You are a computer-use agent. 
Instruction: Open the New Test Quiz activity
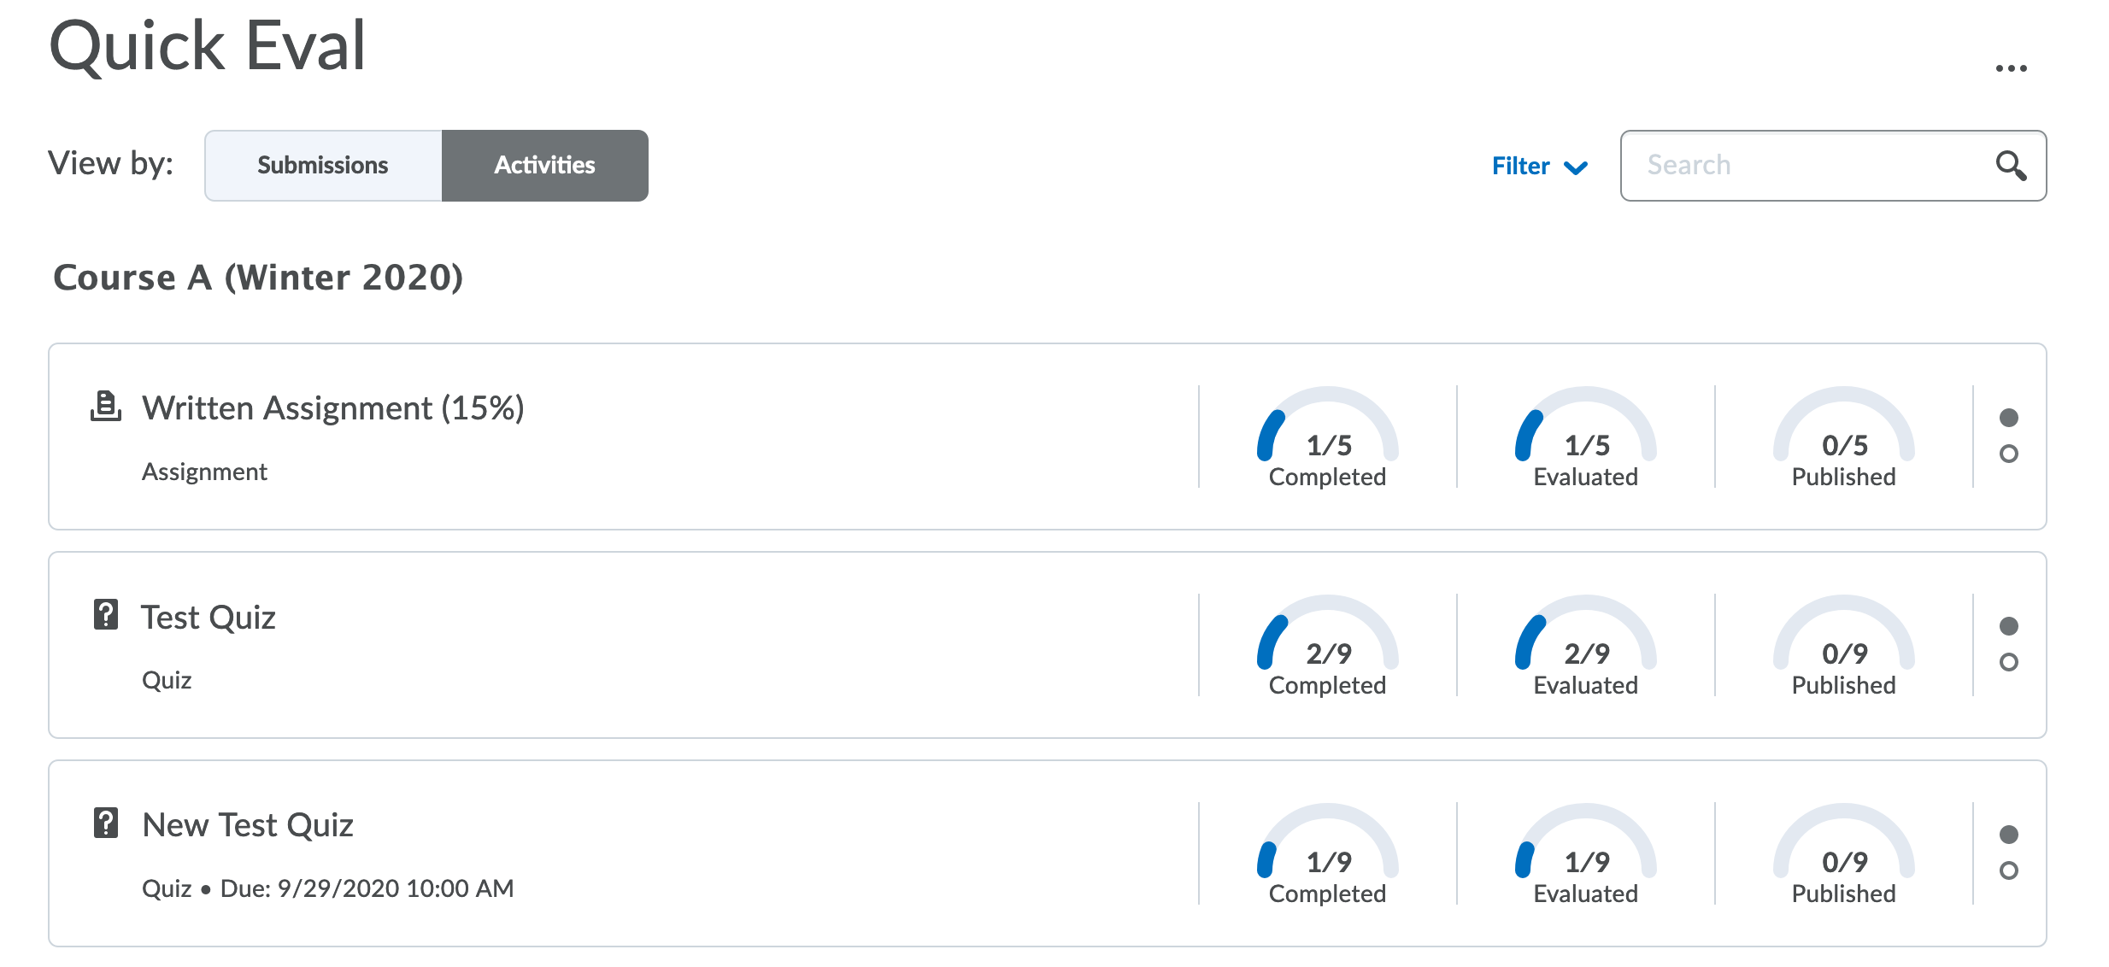pos(248,825)
